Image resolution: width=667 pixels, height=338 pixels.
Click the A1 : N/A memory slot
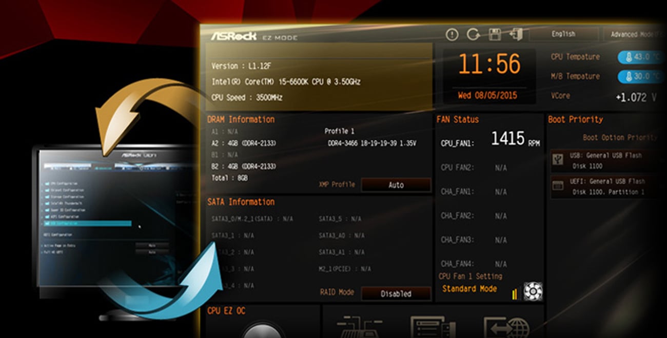[225, 132]
